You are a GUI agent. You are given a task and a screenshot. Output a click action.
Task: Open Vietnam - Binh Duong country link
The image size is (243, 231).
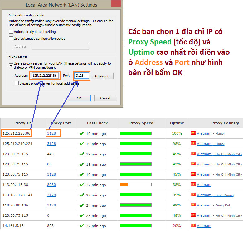tap(215, 195)
